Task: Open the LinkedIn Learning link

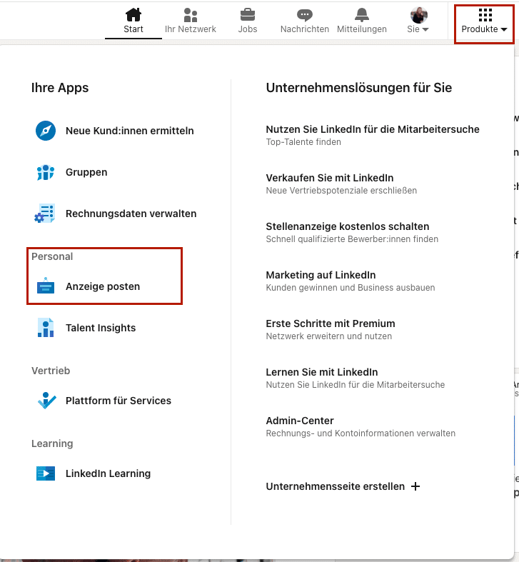Action: [x=108, y=473]
